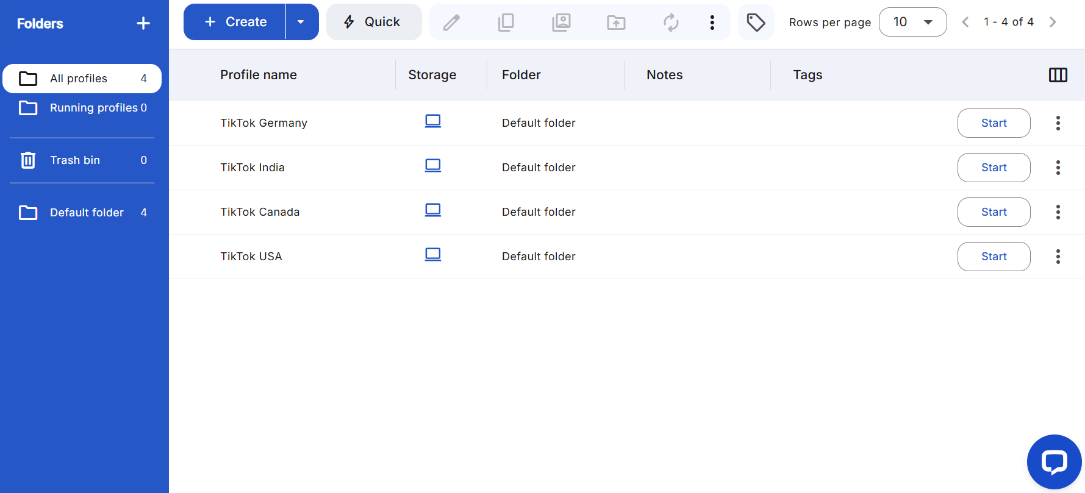Select the TikTok USA profile name

point(251,257)
